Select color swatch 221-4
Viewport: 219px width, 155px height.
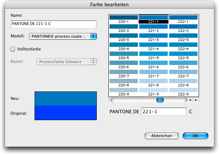[154, 45]
